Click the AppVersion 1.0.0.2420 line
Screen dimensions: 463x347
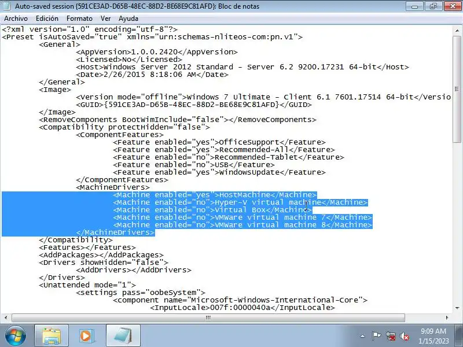[157, 52]
